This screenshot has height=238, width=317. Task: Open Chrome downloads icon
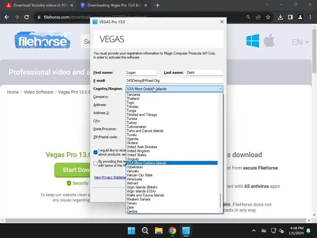[280, 17]
